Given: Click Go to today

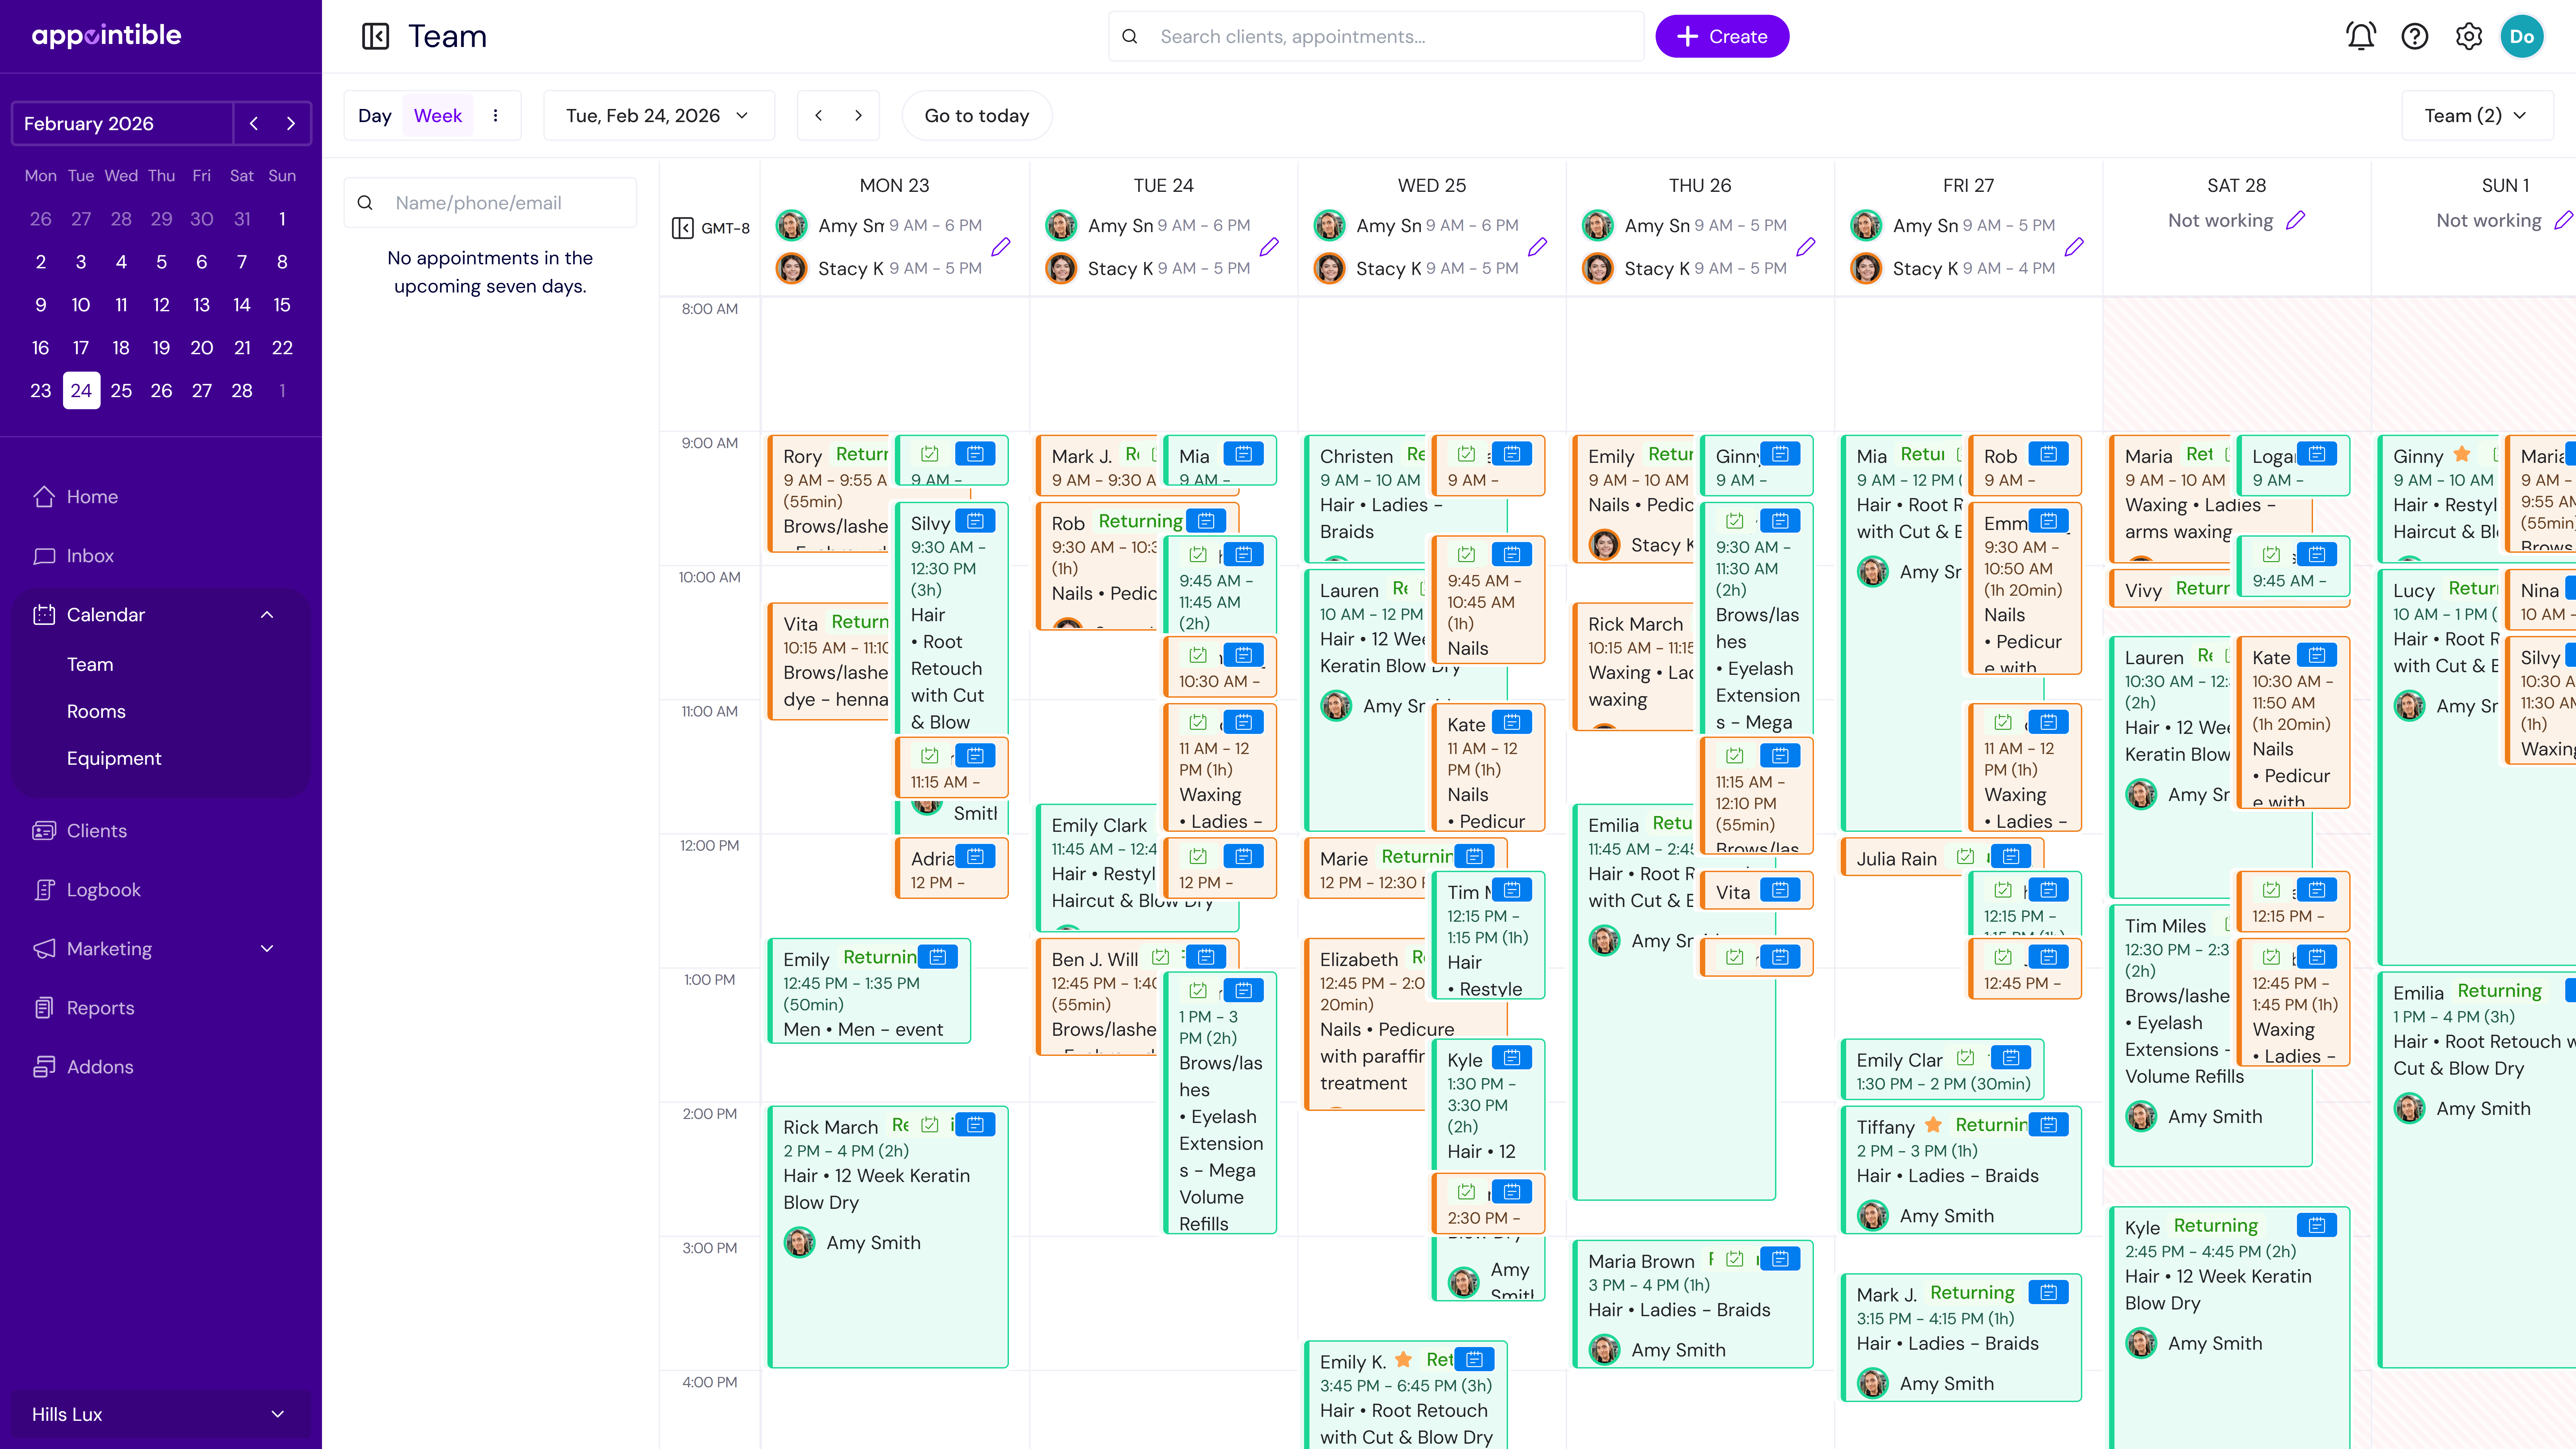Looking at the screenshot, I should click(x=976, y=115).
